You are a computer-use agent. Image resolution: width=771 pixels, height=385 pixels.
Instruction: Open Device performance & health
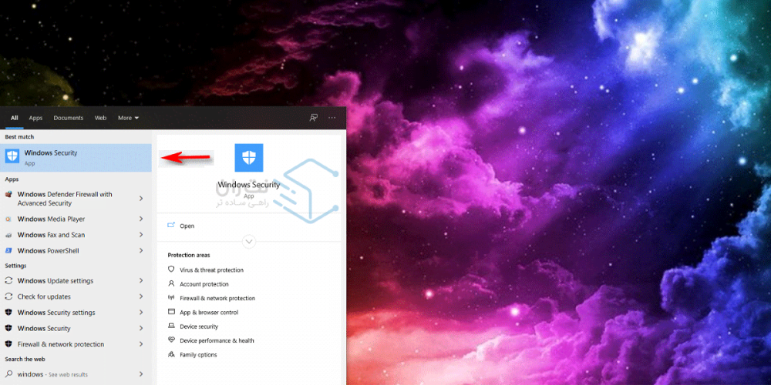[x=217, y=340]
